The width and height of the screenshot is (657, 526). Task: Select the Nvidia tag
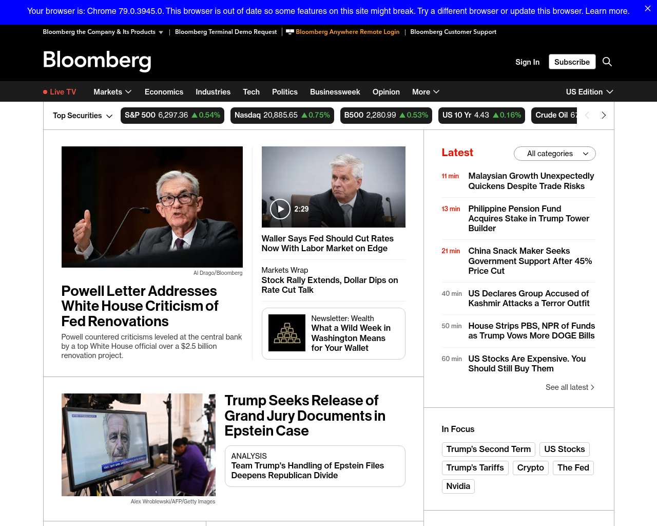click(458, 486)
